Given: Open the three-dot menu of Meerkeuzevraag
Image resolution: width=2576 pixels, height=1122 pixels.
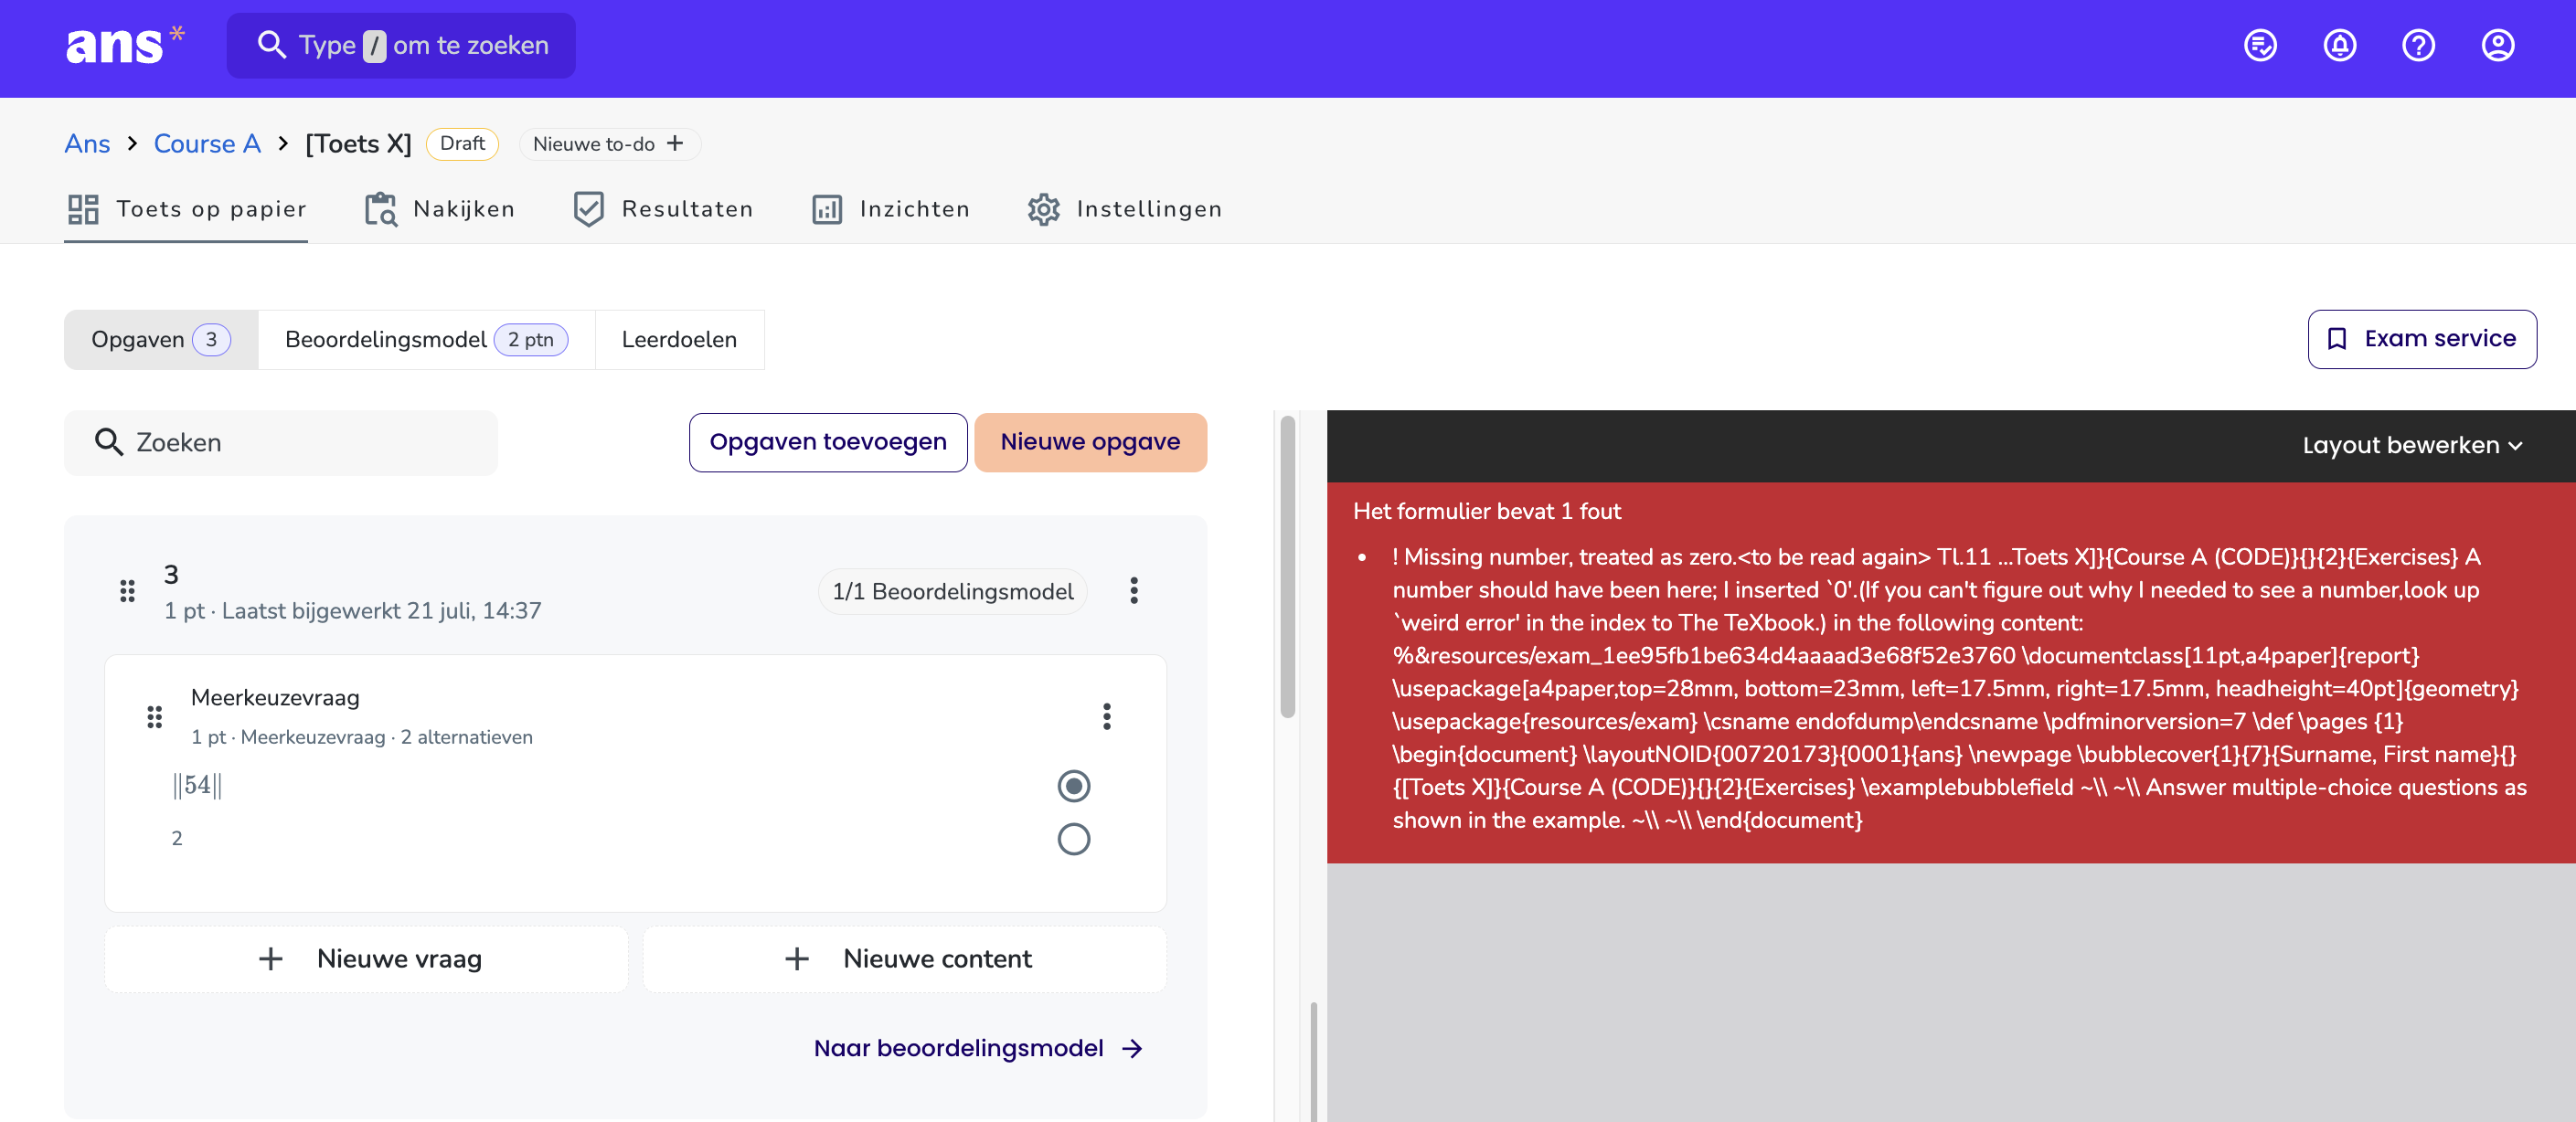Looking at the screenshot, I should pyautogui.click(x=1106, y=716).
